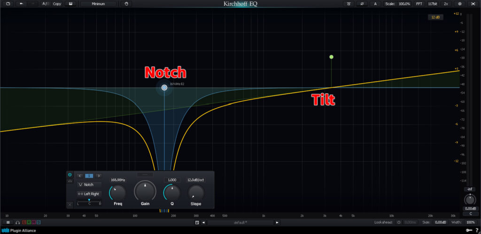This screenshot has height=234, width=481.
Task: Open the piano keyboard display icon
Action: coord(71,4)
